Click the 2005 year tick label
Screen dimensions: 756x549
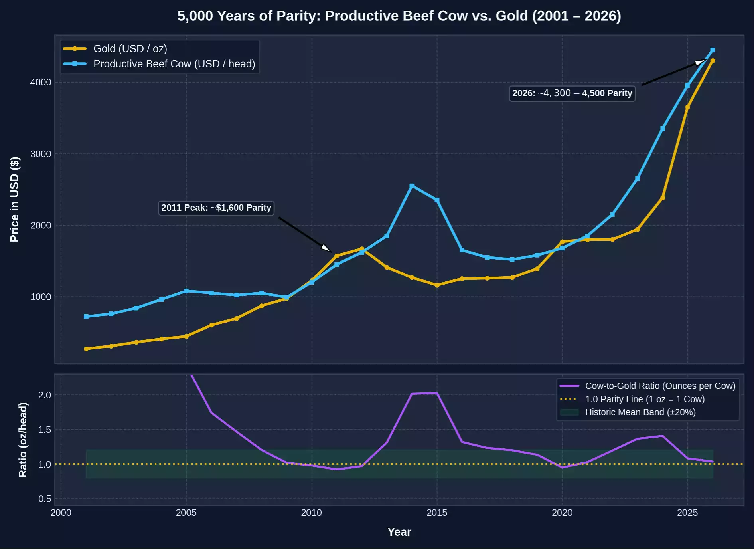[186, 513]
